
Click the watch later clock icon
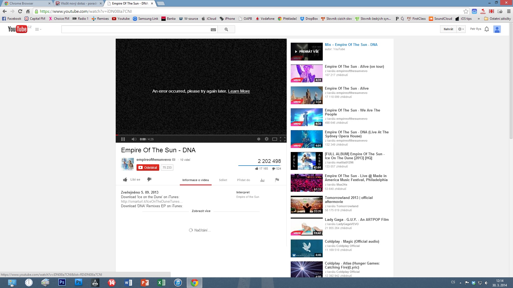pos(259,139)
